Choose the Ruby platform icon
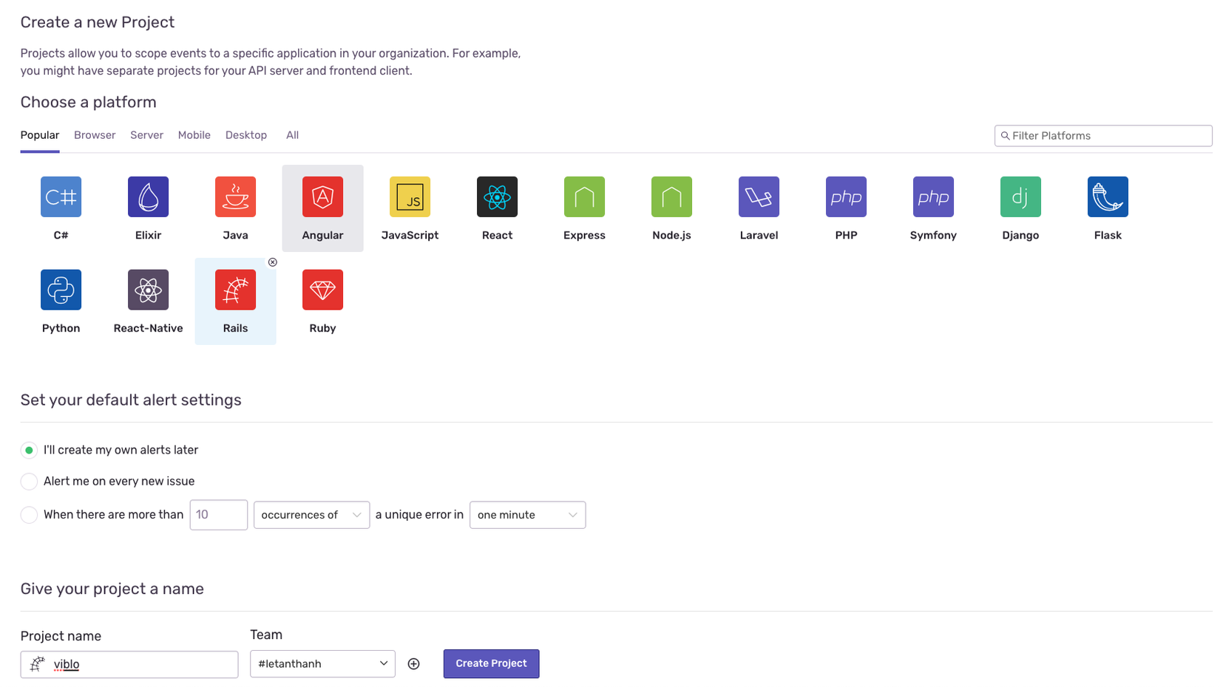The image size is (1220, 687). [x=322, y=290]
